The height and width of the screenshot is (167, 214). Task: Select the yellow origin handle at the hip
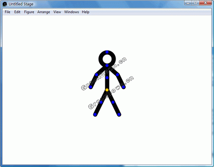(x=107, y=90)
